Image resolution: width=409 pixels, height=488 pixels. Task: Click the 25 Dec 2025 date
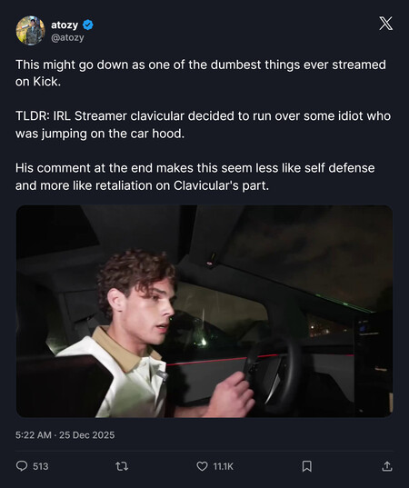pos(87,434)
